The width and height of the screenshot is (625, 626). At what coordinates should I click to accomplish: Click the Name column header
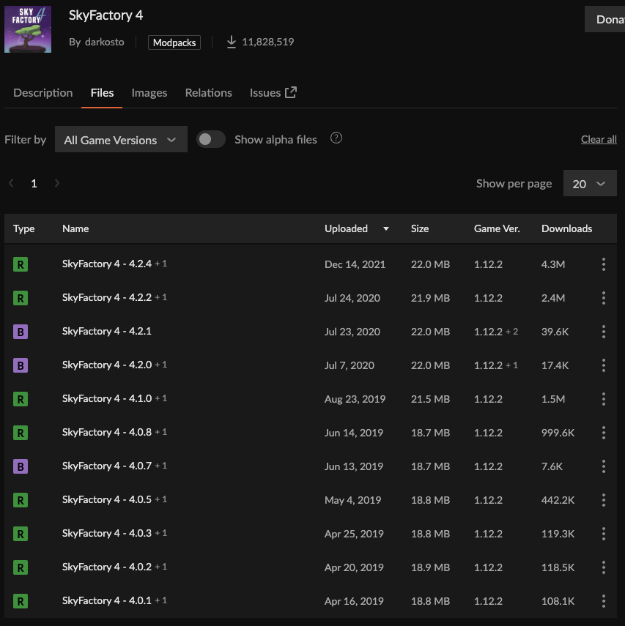click(75, 228)
